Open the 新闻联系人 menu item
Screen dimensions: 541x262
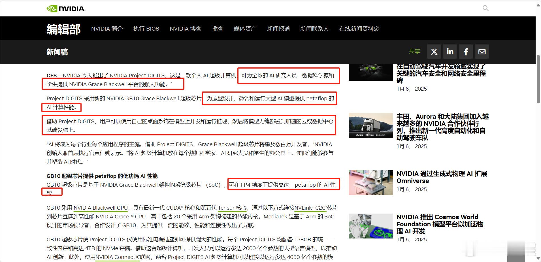pos(314,29)
